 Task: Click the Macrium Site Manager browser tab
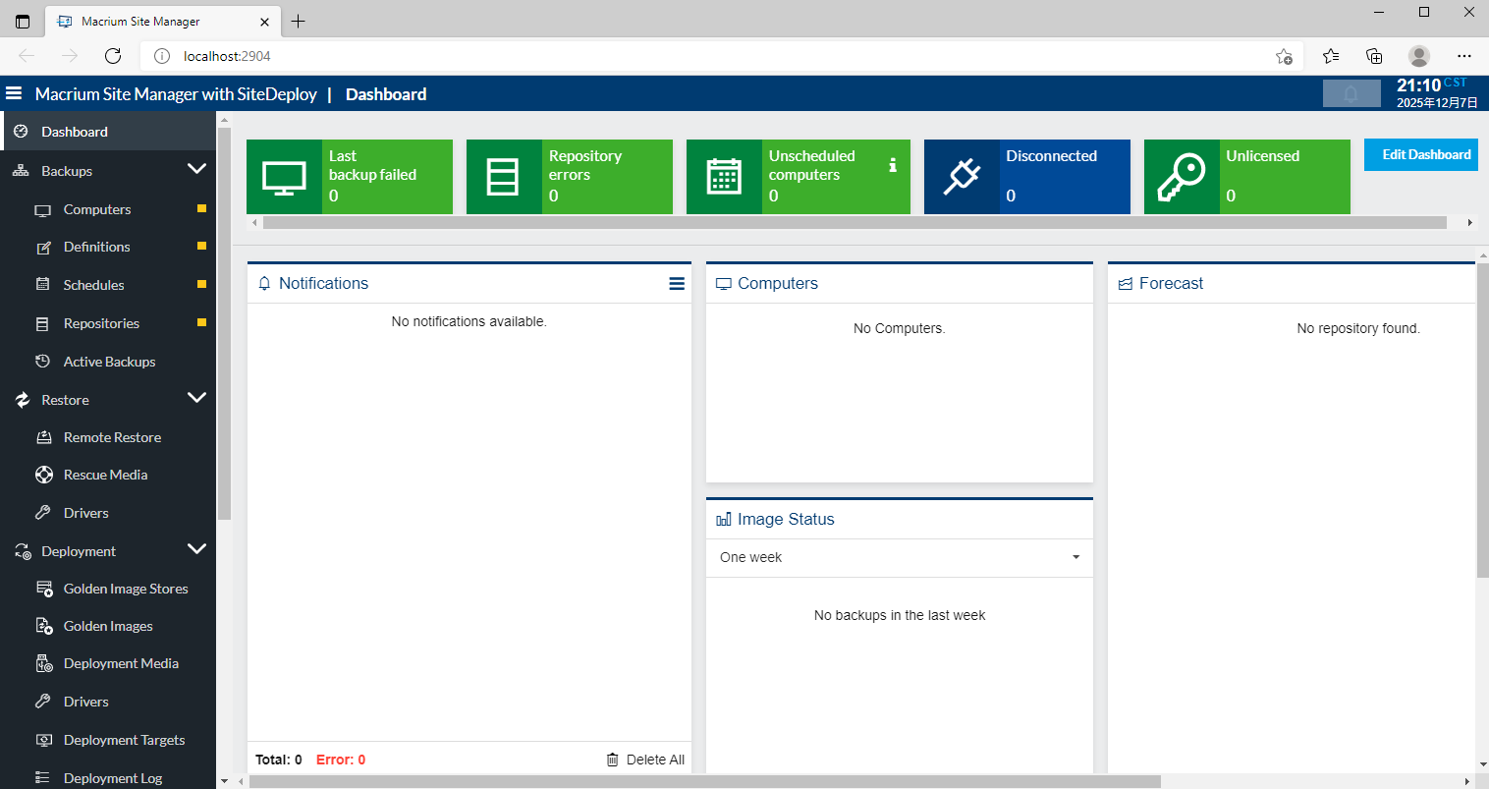[162, 21]
